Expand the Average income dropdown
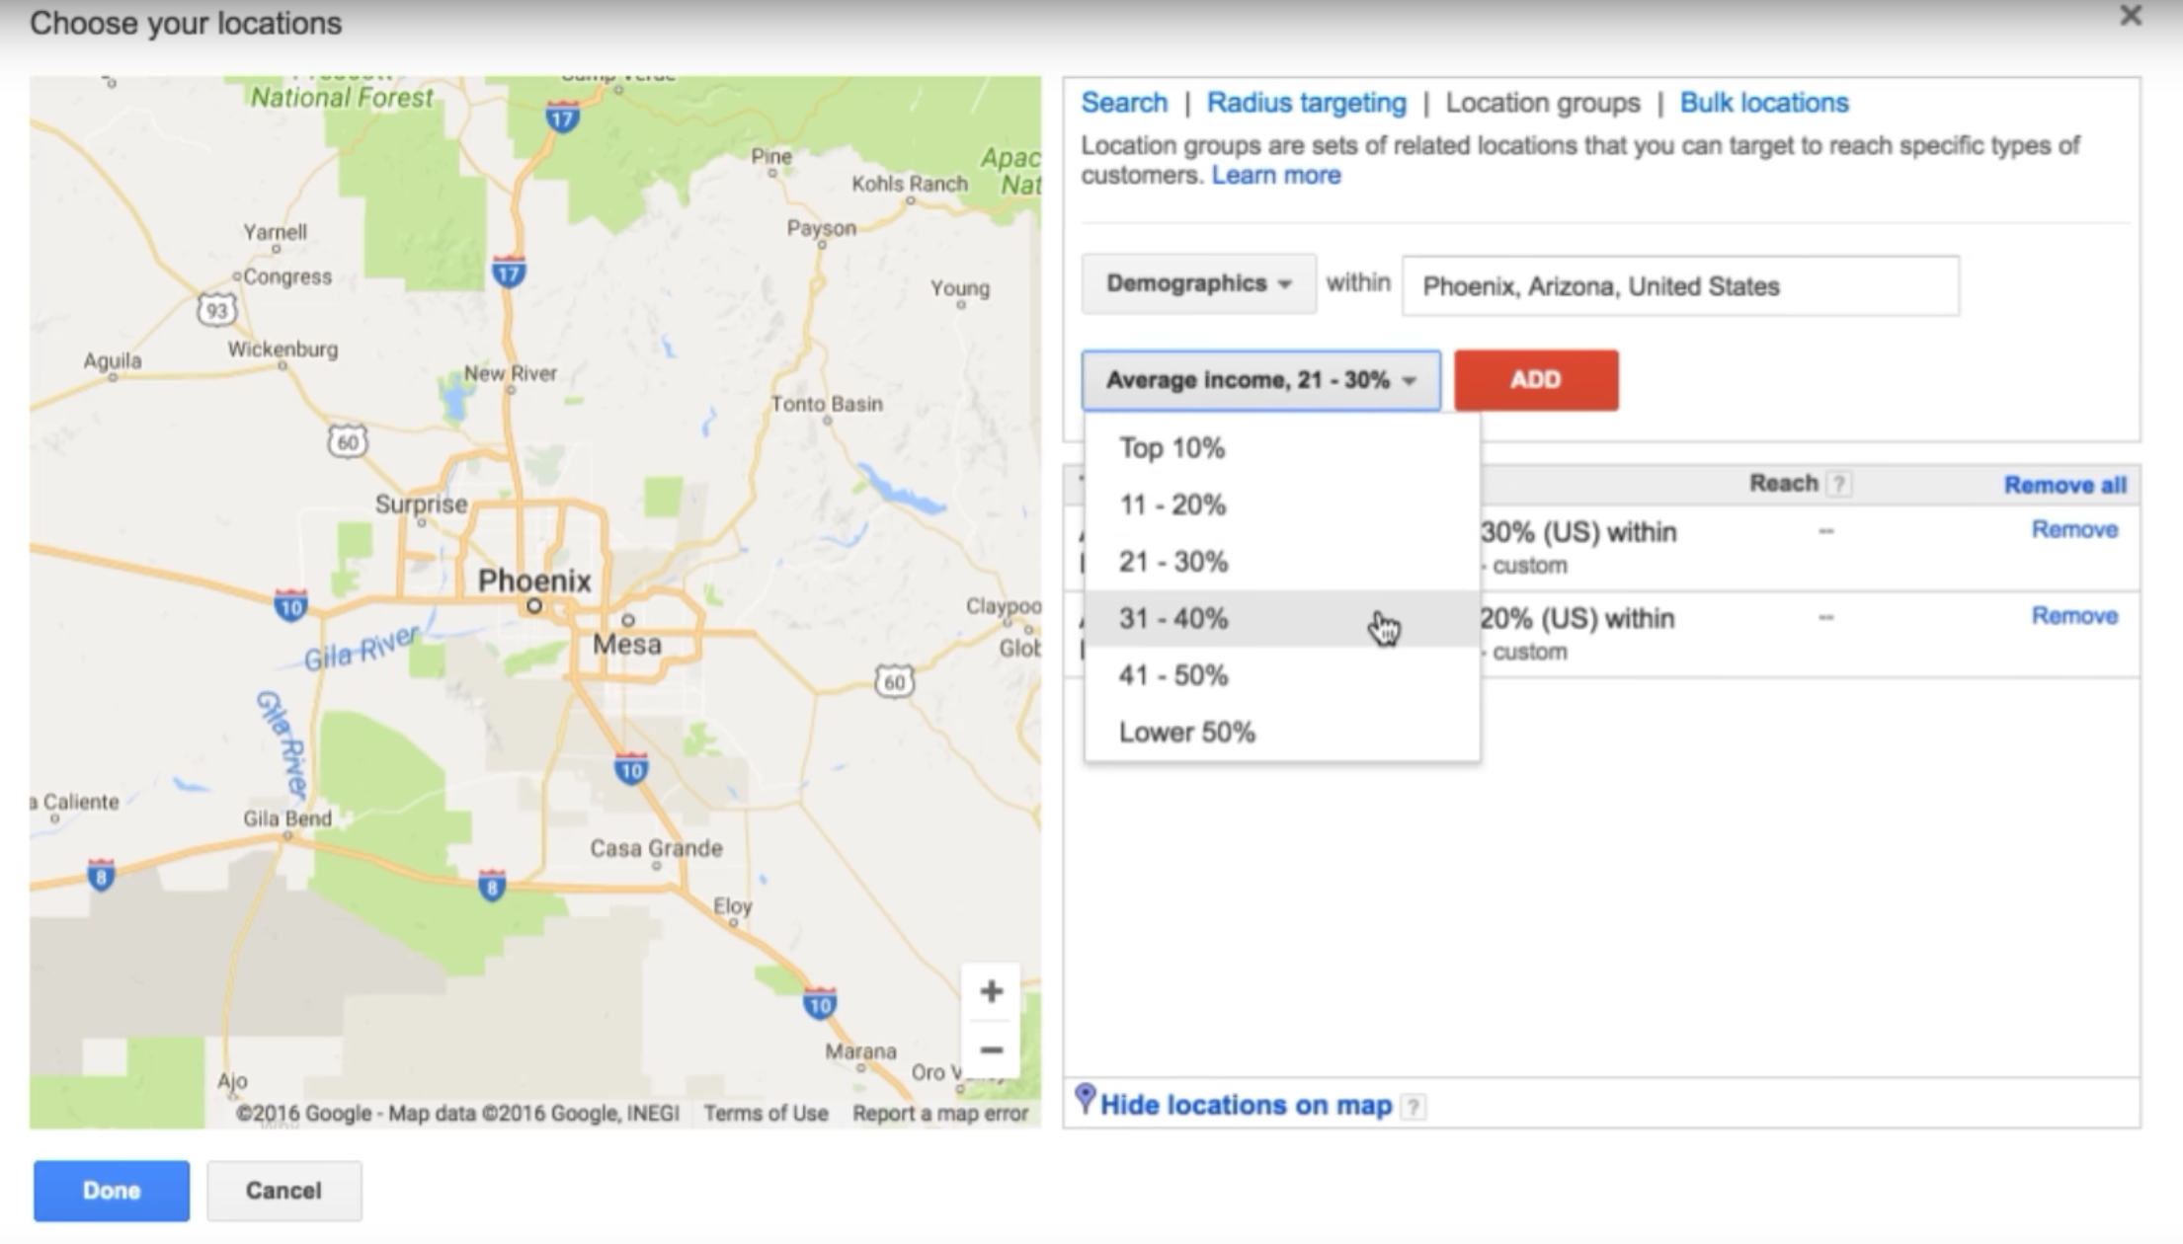This screenshot has width=2183, height=1244. click(x=1260, y=380)
